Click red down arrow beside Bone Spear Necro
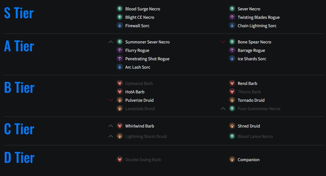This screenshot has width=326, height=176. click(223, 42)
